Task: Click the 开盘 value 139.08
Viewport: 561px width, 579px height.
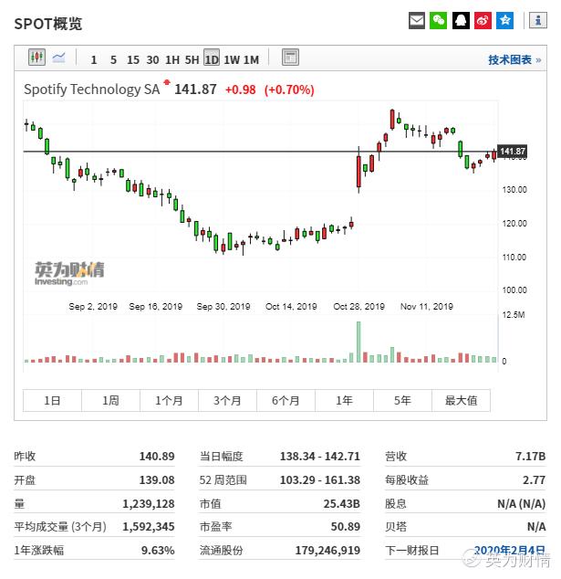Action: click(x=157, y=479)
